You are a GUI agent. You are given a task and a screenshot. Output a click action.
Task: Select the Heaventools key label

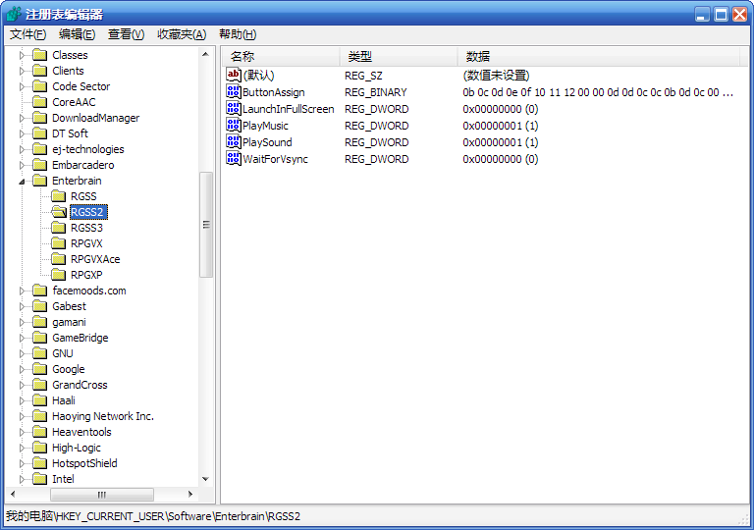pyautogui.click(x=81, y=432)
